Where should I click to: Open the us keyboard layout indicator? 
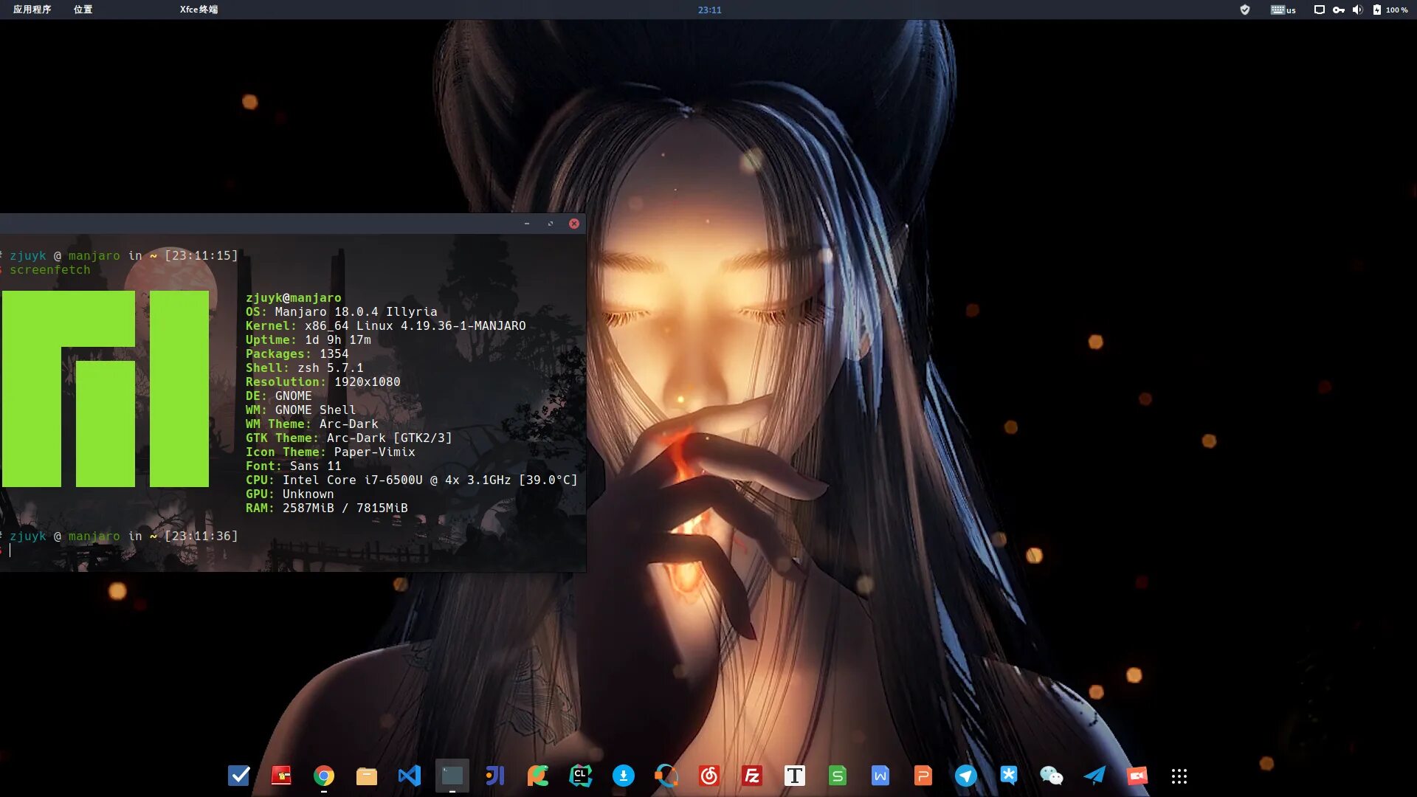tap(1283, 10)
